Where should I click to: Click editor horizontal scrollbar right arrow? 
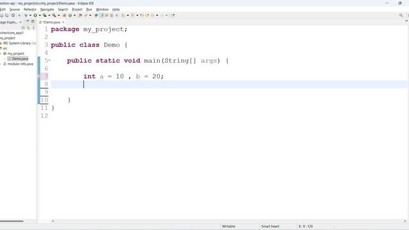(x=405, y=221)
